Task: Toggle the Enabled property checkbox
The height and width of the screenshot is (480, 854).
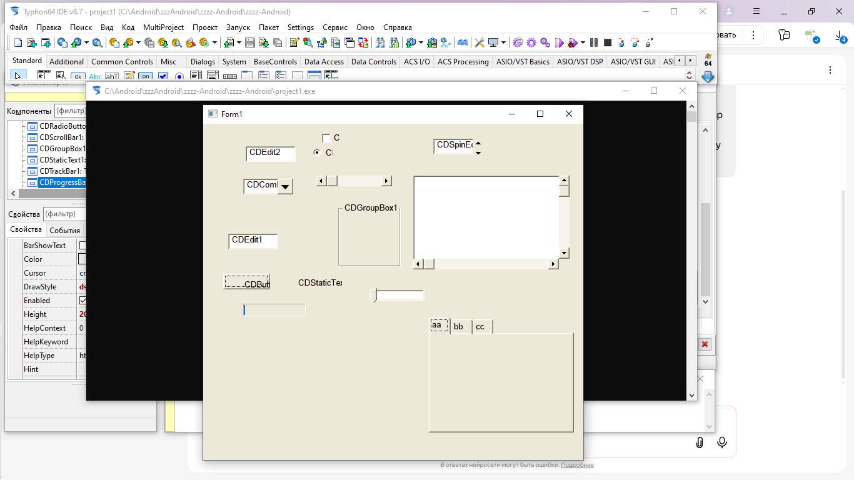Action: [x=83, y=301]
